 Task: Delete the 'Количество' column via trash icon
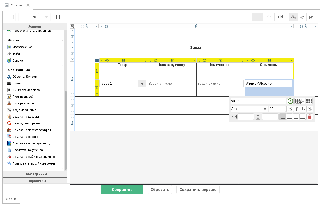pyautogui.click(x=221, y=60)
